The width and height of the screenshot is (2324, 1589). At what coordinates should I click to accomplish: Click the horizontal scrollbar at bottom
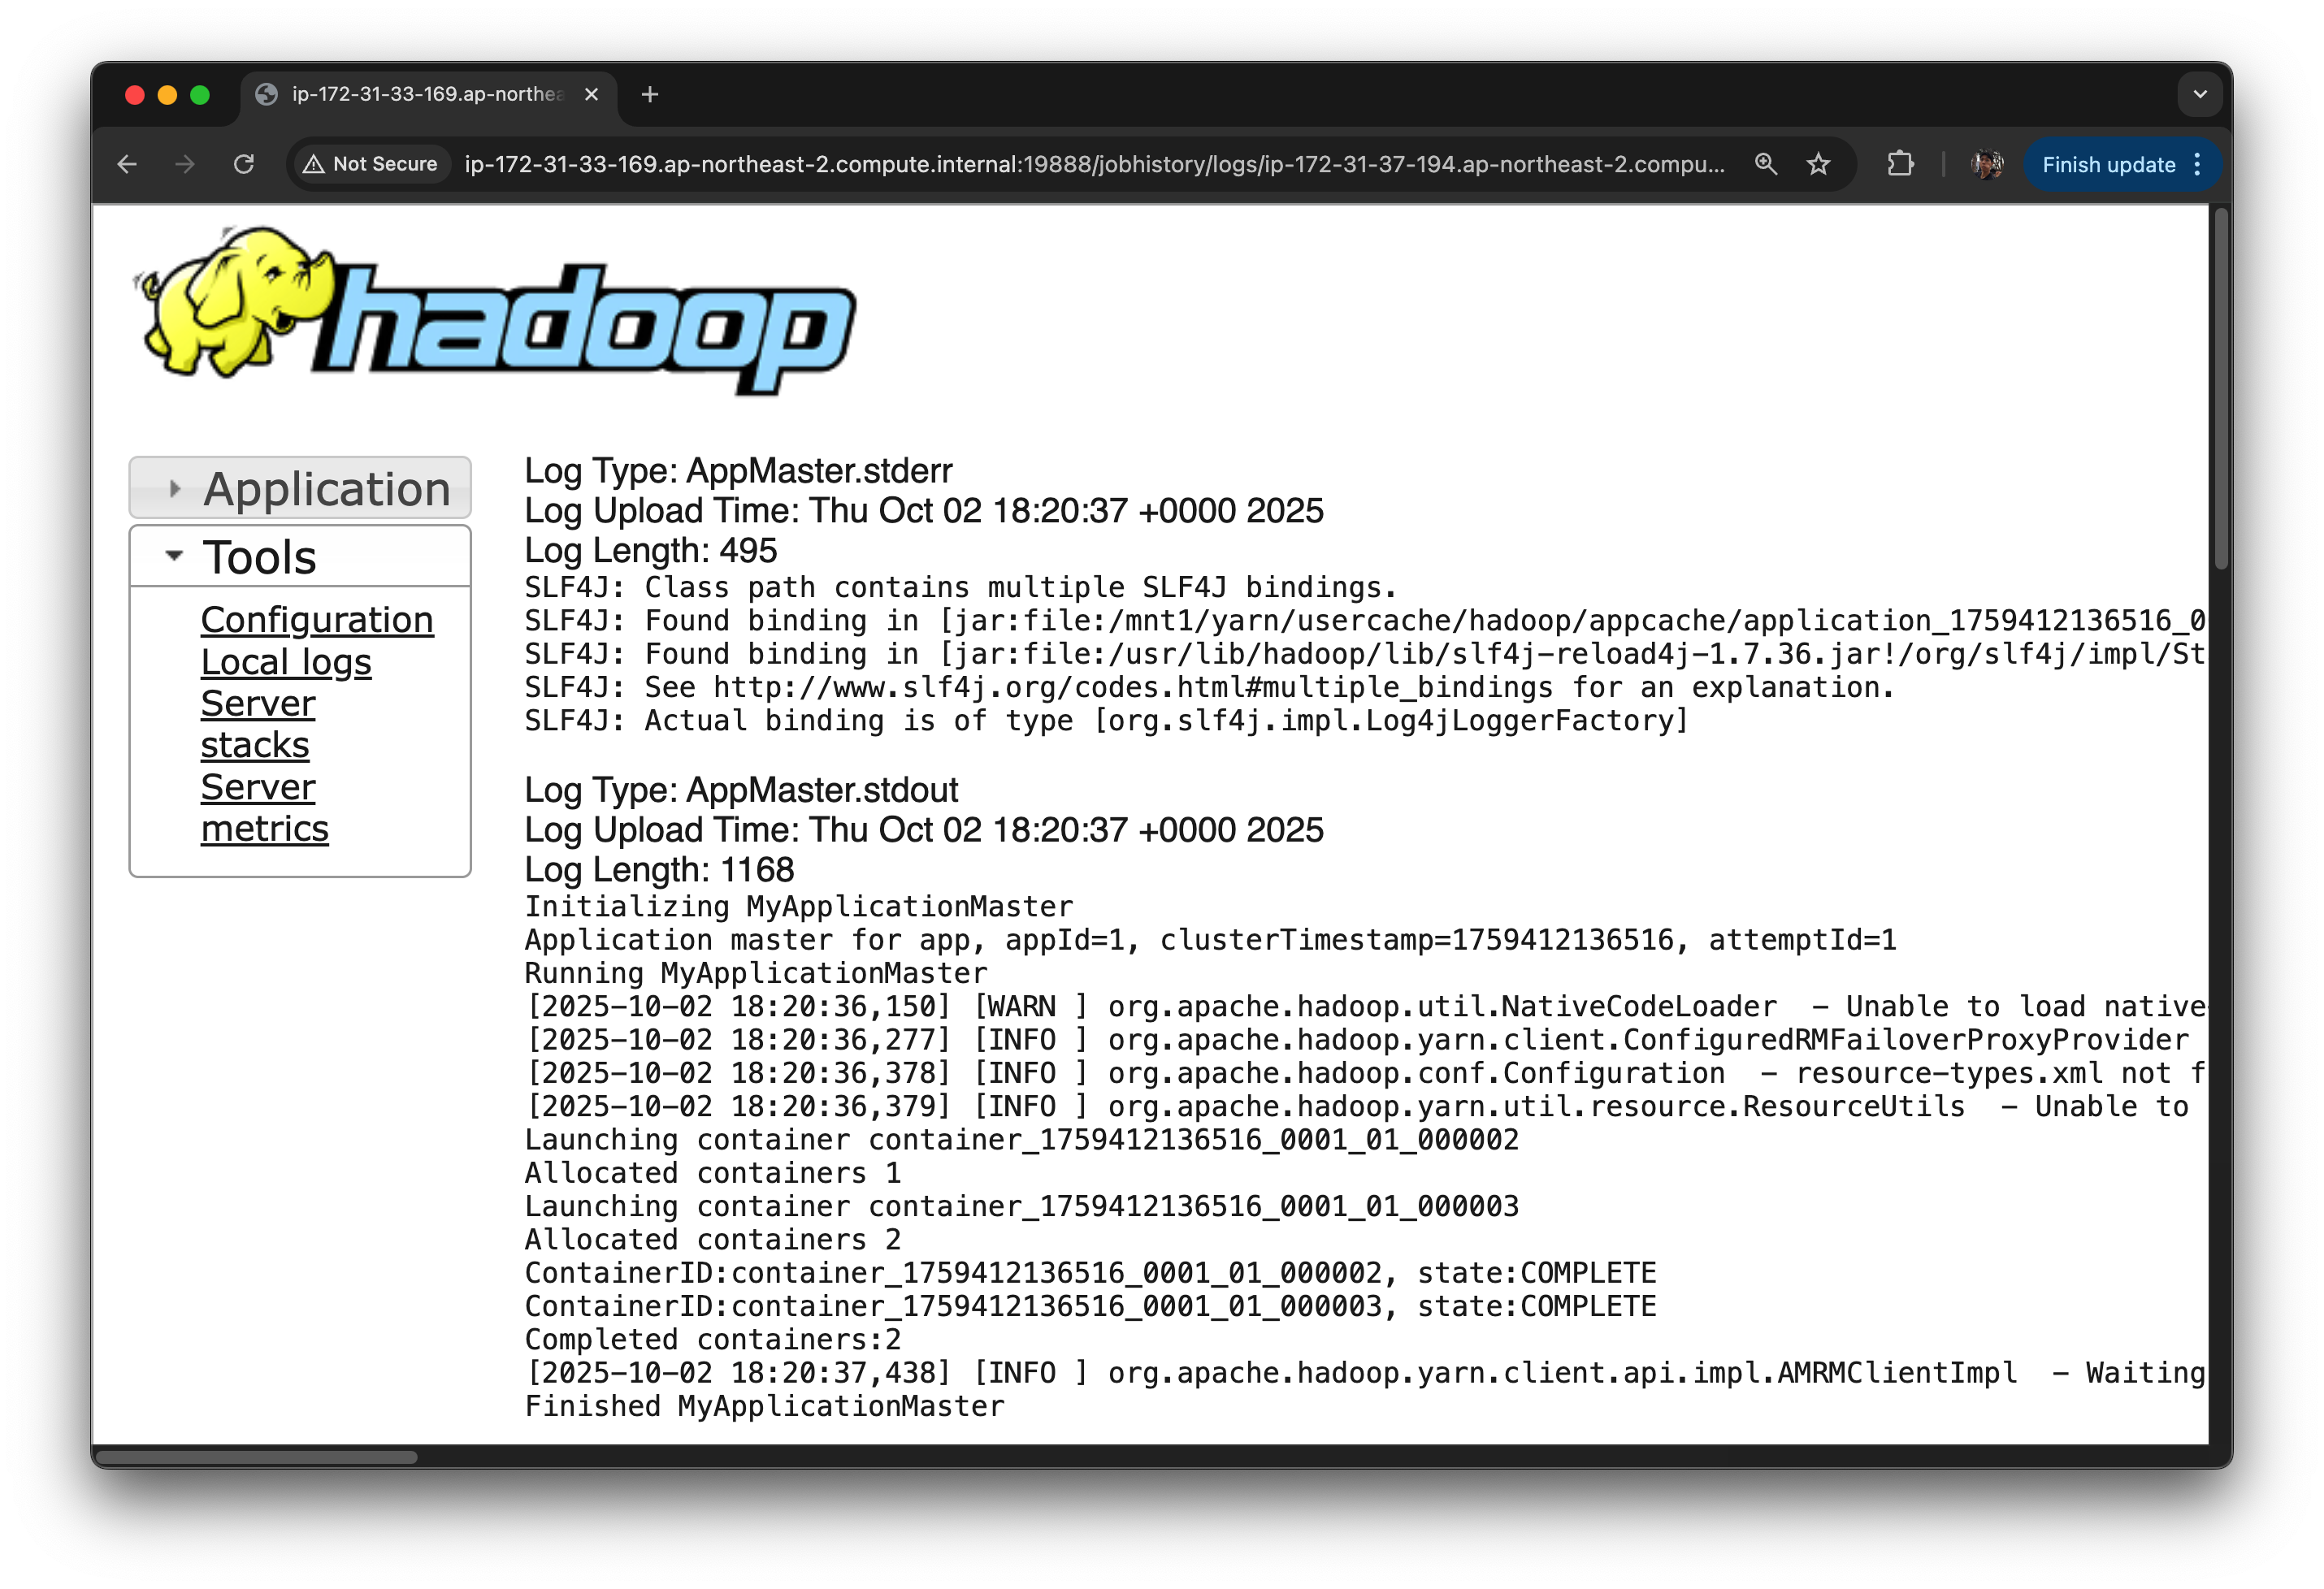[x=256, y=1457]
